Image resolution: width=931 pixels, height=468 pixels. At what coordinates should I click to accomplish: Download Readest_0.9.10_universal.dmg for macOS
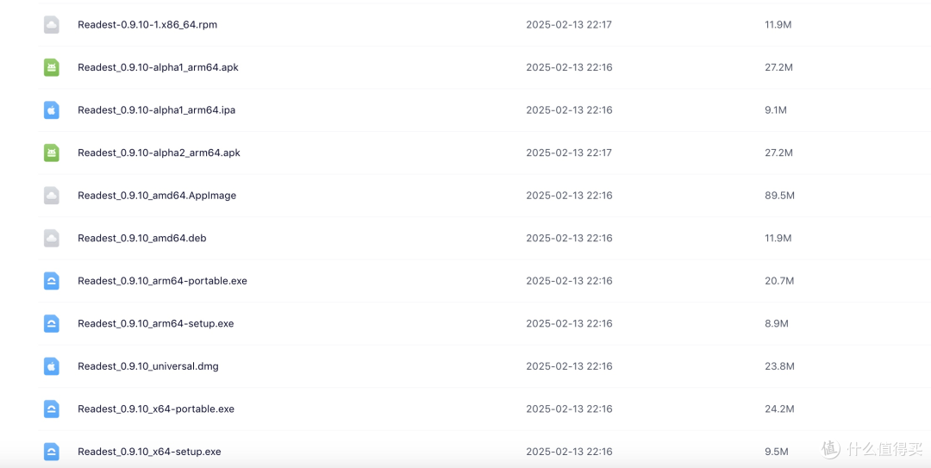click(x=148, y=366)
